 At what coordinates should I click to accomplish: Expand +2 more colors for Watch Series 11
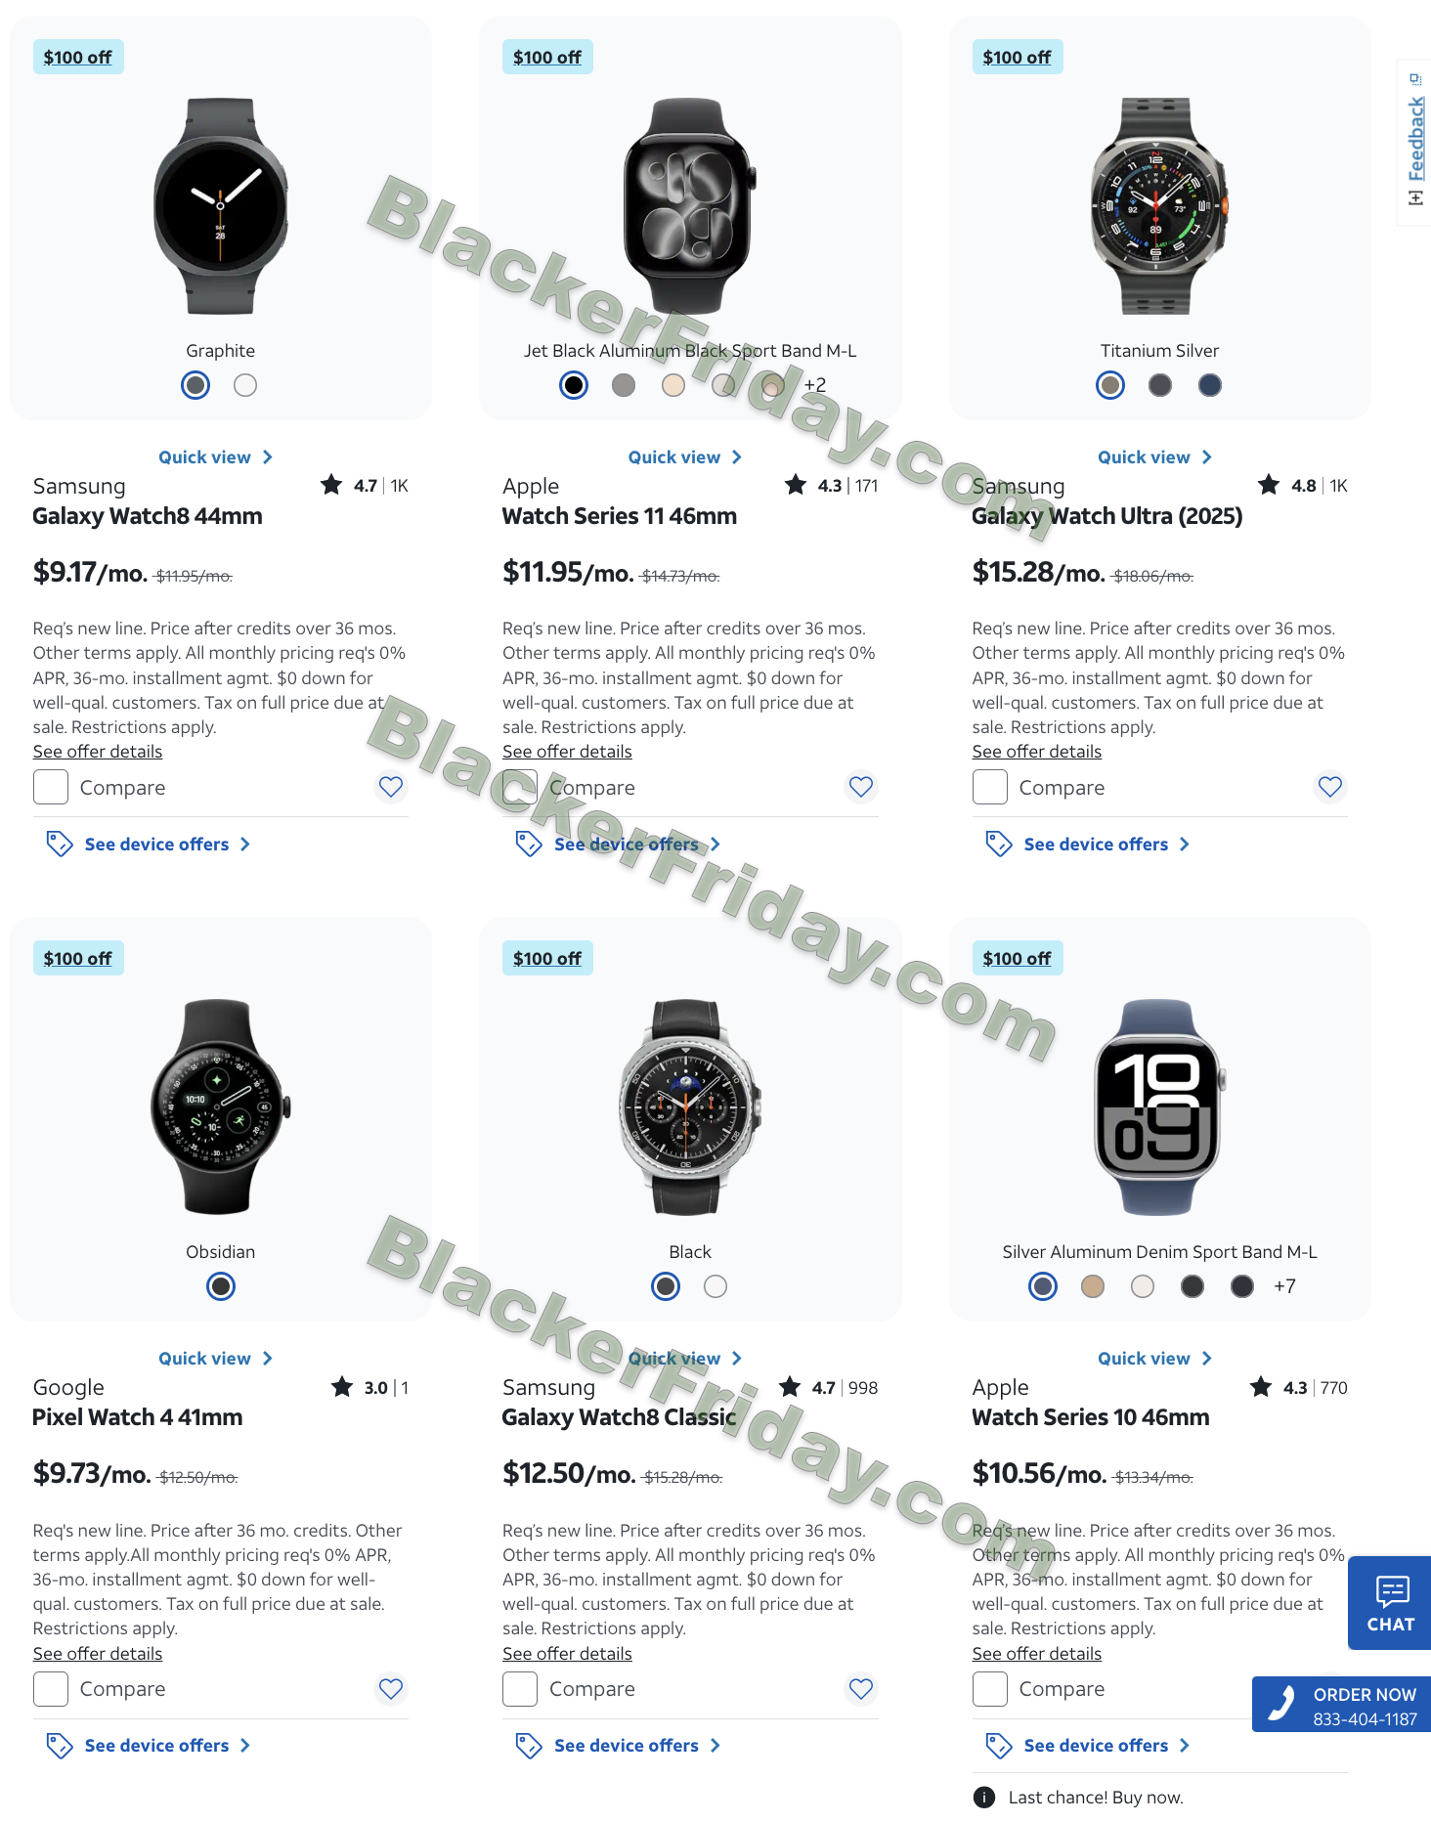pos(815,385)
